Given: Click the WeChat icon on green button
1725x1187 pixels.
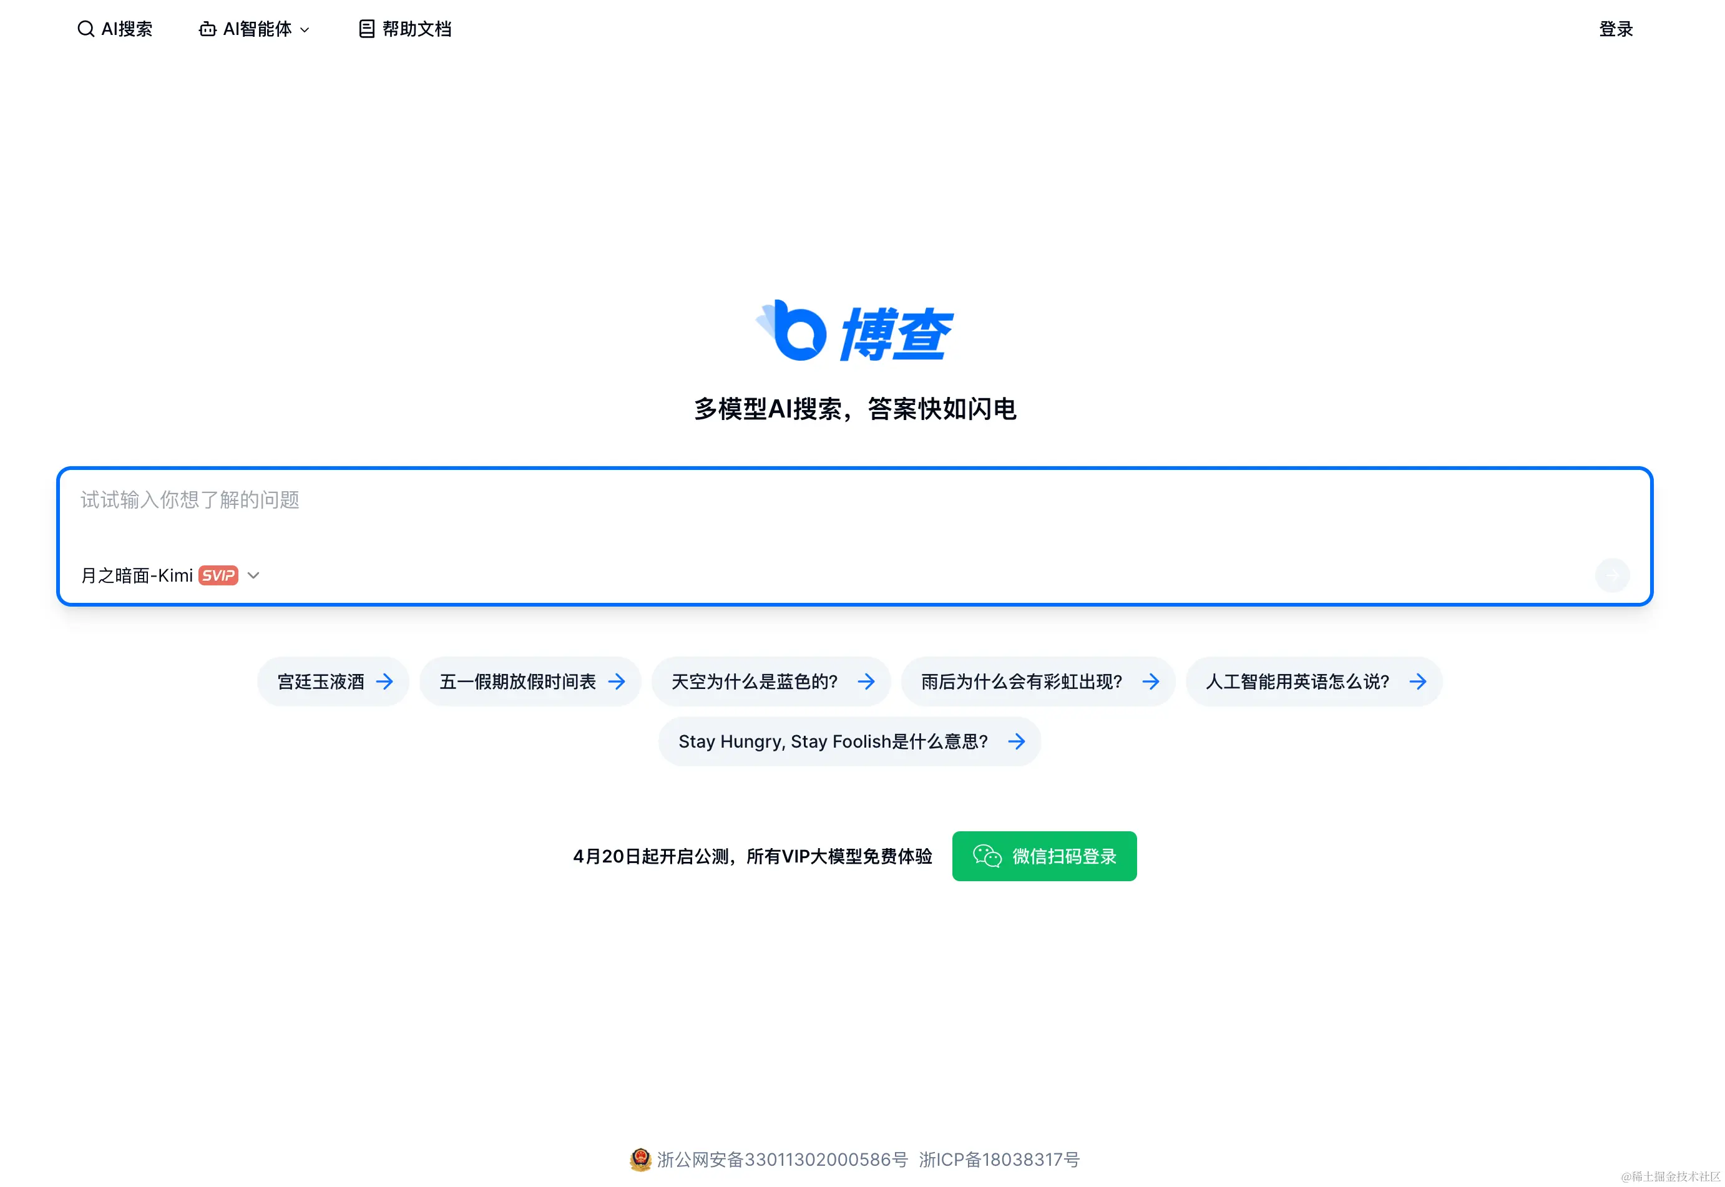Looking at the screenshot, I should [x=987, y=856].
